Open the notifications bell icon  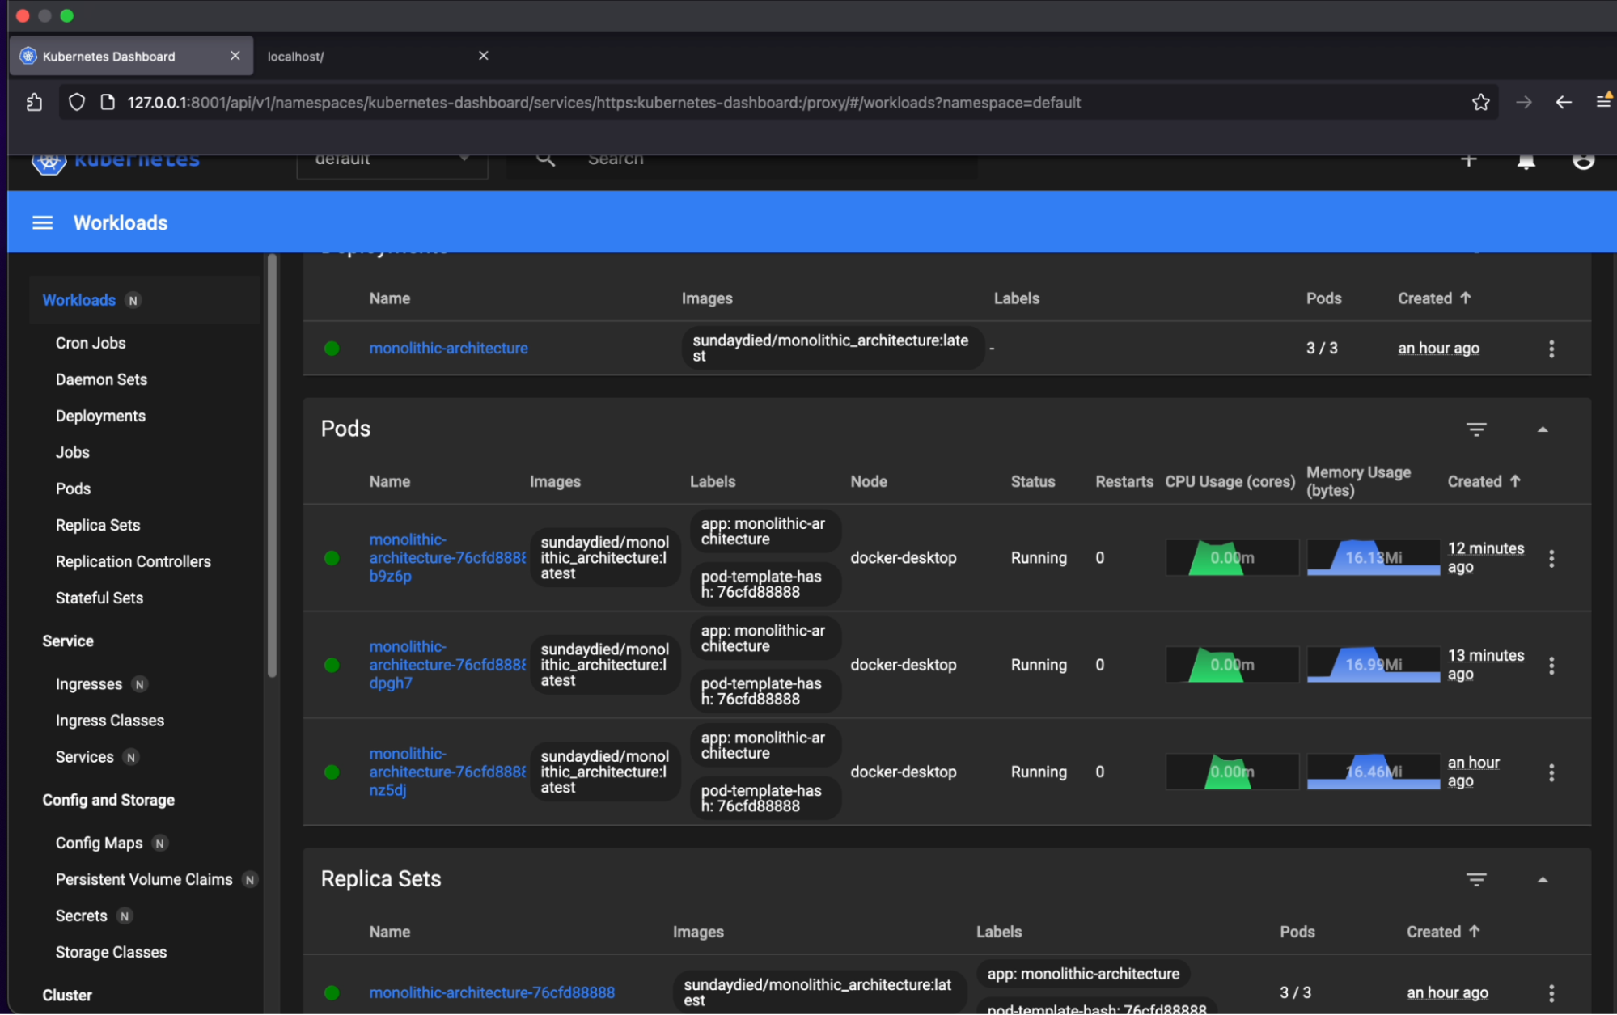point(1526,162)
